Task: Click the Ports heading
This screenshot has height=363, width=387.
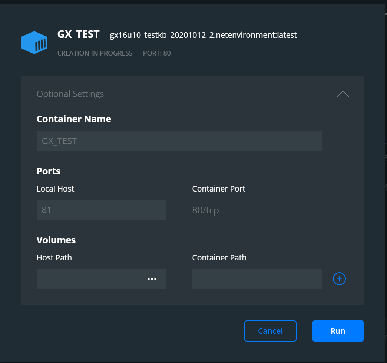Action: point(48,171)
